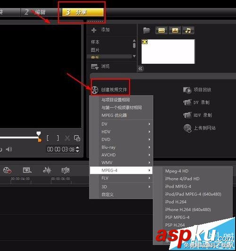This screenshot has height=251, width=236.
Task: Open record/capture option film reel icon
Action: click(x=7, y=170)
